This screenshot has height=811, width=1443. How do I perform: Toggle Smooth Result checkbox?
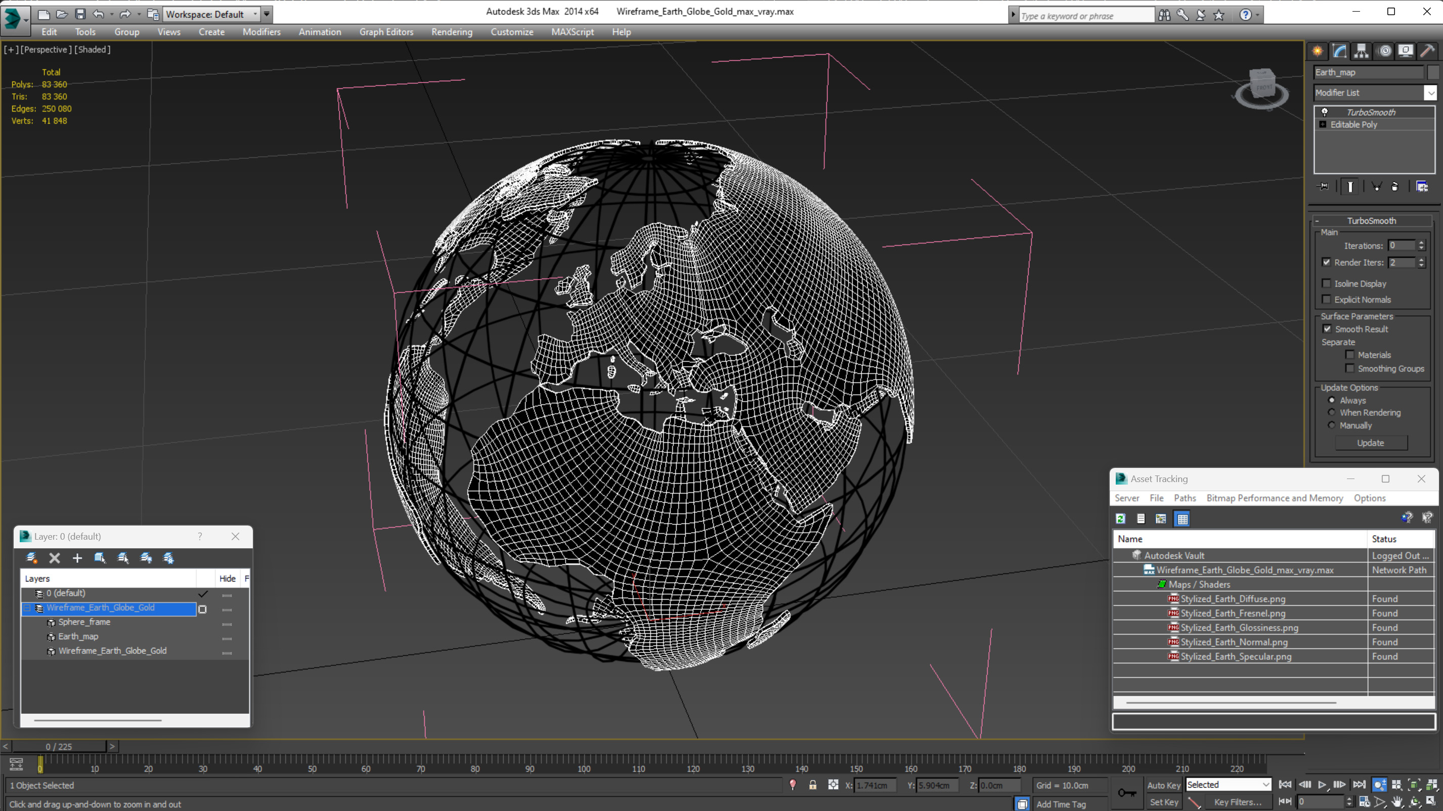click(1327, 328)
